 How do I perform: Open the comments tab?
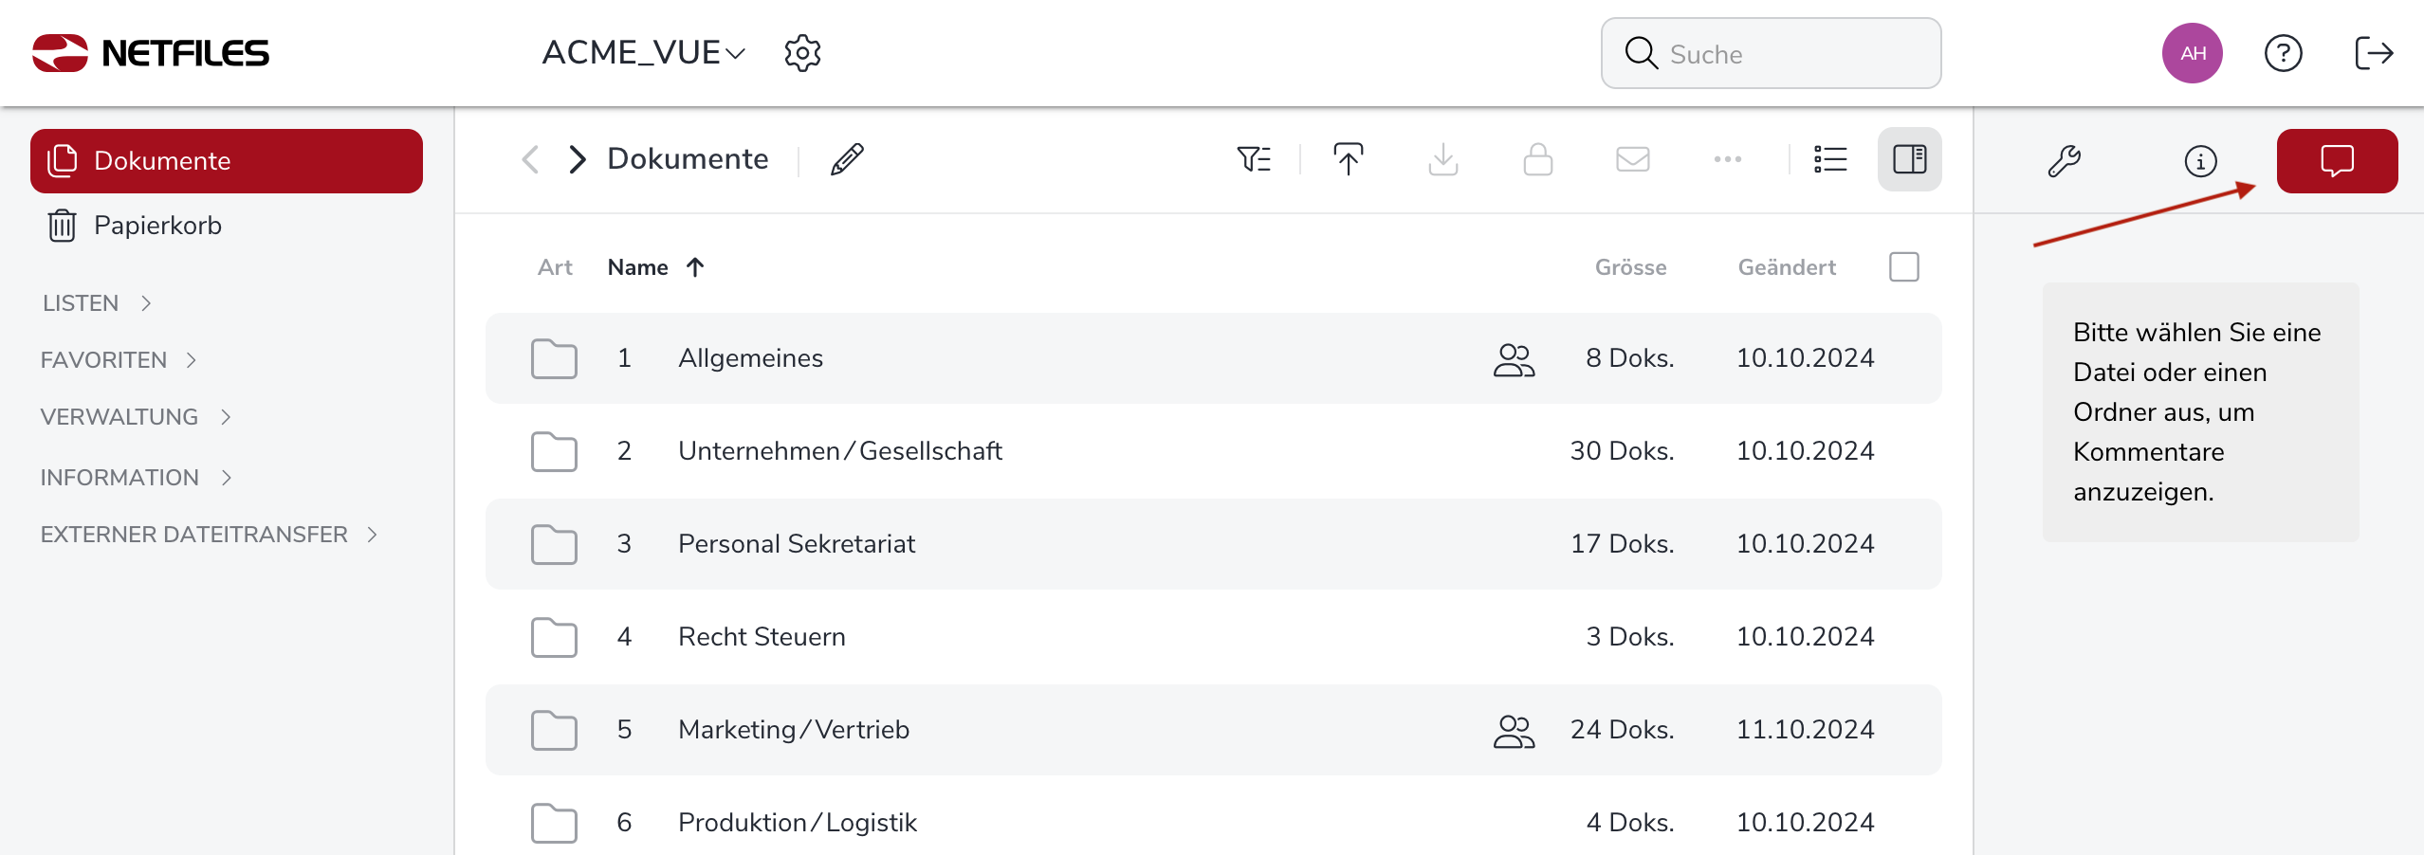(x=2337, y=161)
